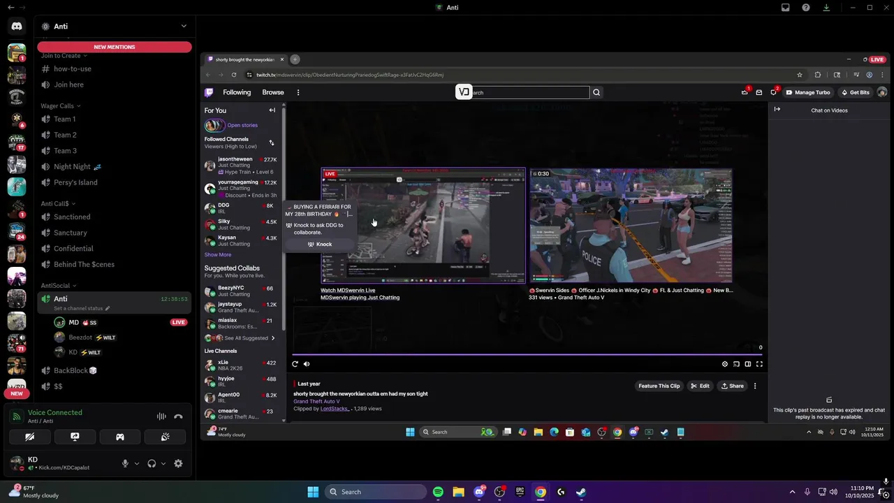Open Spotify from the taskbar
Screen dimensions: 894x503
click(438, 492)
